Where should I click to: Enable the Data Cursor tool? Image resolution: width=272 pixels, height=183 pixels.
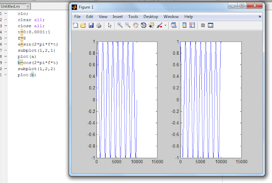click(151, 25)
